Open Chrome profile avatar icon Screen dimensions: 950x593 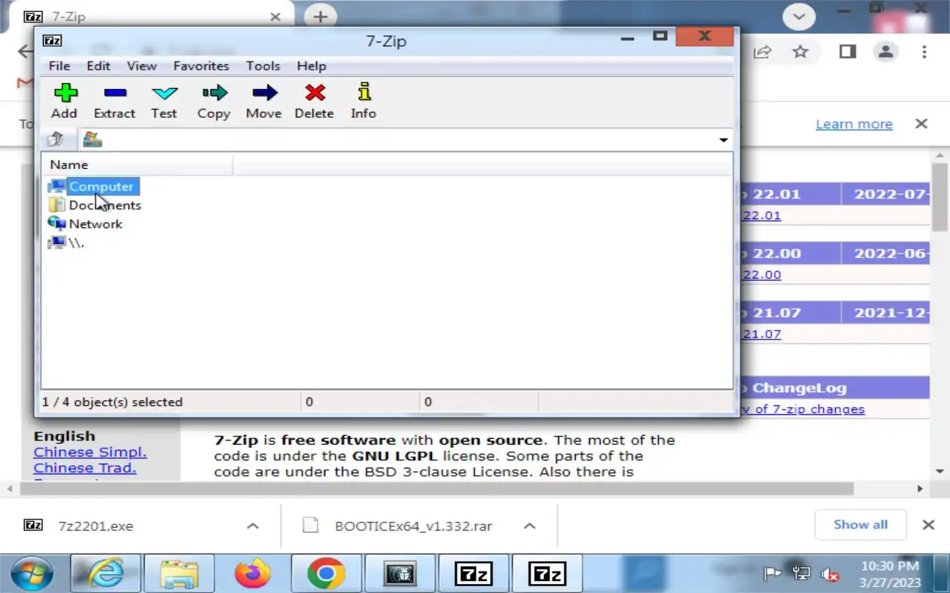pos(885,52)
